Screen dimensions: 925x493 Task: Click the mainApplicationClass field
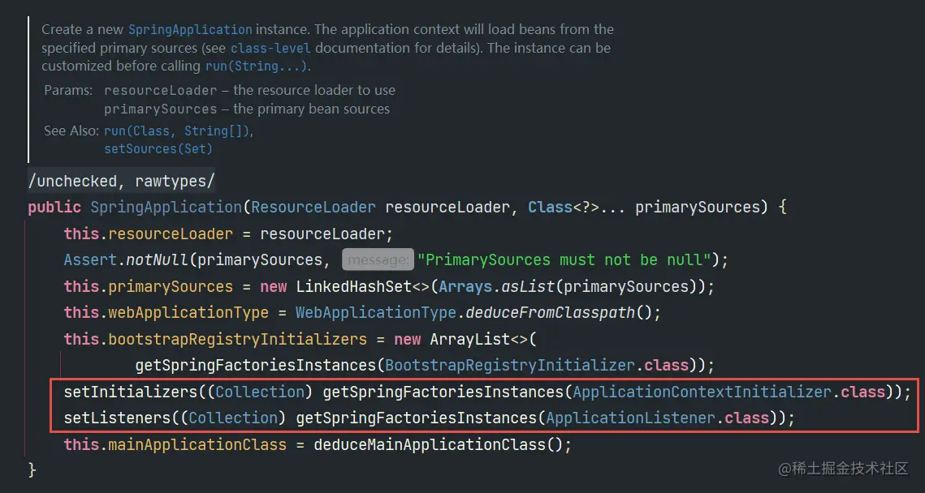tap(197, 444)
